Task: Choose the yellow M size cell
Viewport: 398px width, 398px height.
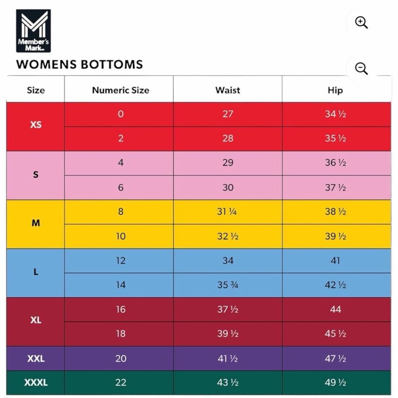Action: coord(35,224)
